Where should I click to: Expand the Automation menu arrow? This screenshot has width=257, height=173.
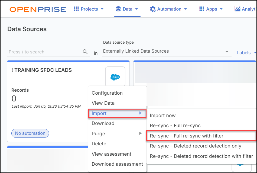(186, 9)
